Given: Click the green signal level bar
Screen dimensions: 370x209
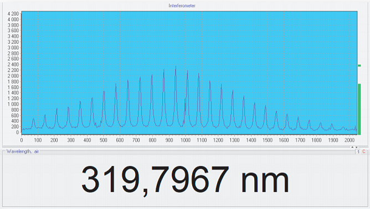Looking at the screenshot, I should [x=359, y=109].
